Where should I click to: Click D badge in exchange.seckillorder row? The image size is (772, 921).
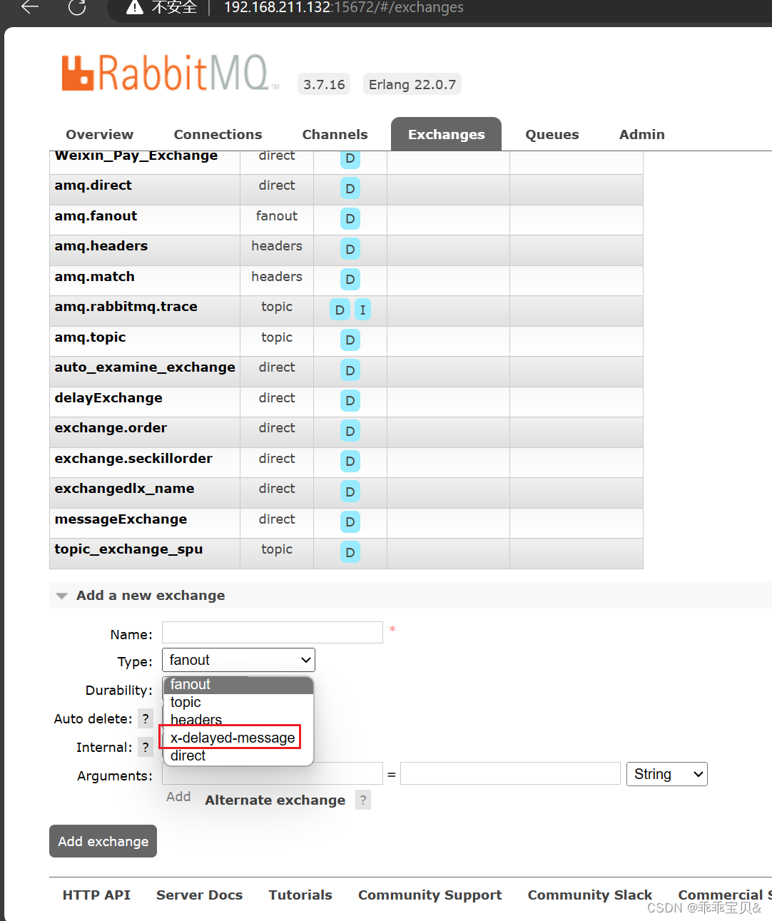click(350, 462)
